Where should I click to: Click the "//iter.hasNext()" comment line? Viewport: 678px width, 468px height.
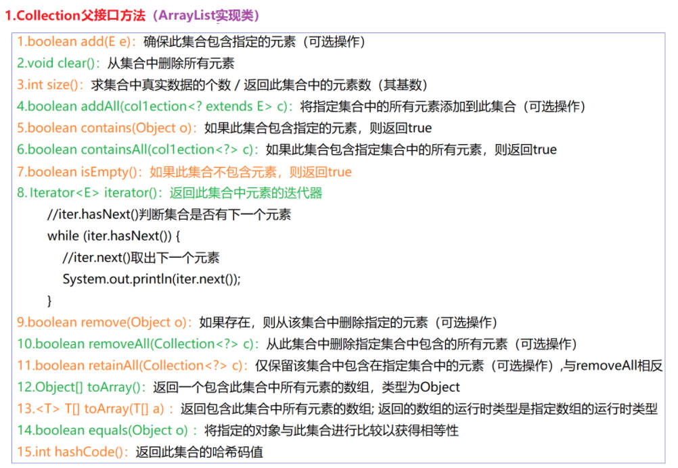169,215
